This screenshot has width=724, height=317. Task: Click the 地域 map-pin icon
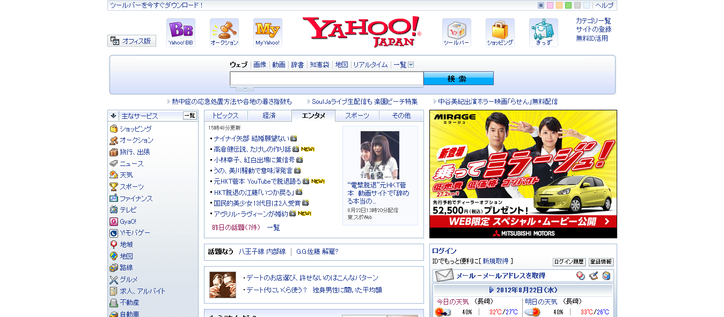(x=114, y=245)
